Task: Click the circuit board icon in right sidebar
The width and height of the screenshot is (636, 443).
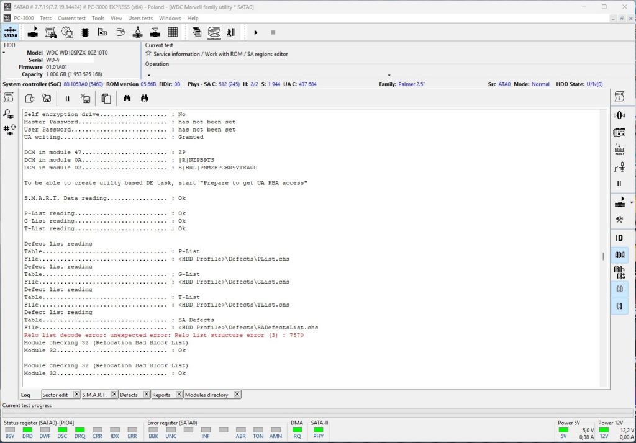Action: [x=619, y=133]
